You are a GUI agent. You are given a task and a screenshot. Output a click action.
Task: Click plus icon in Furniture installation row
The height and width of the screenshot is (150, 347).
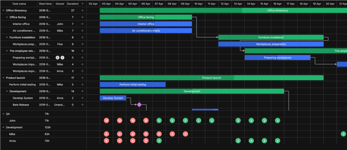(82, 37)
